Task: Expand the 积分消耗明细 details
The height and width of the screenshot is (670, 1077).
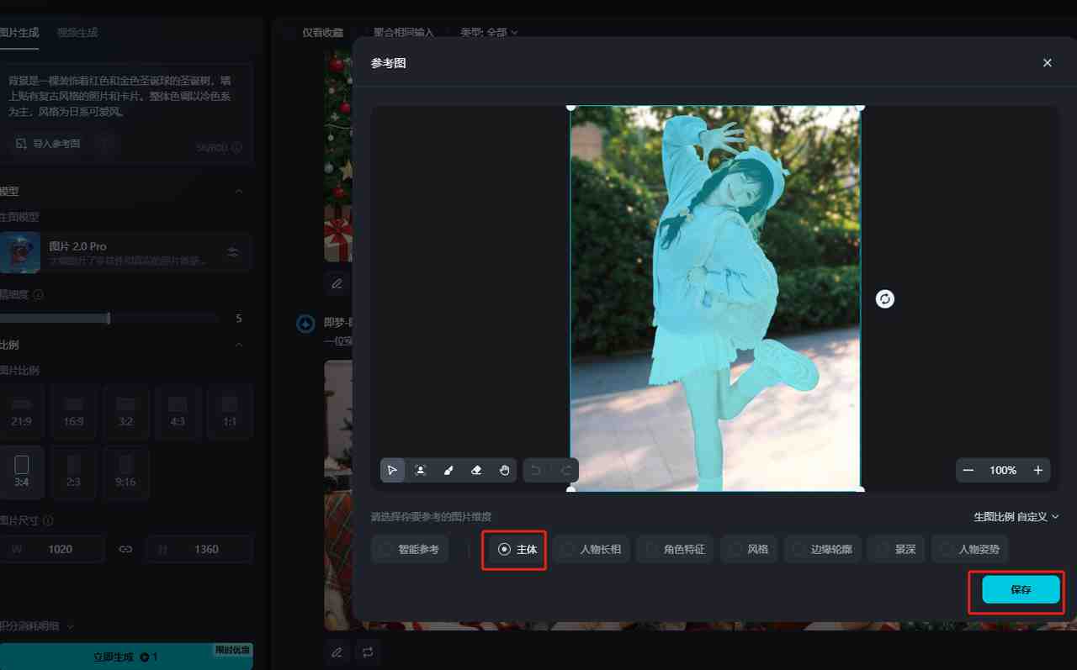Action: pos(37,626)
